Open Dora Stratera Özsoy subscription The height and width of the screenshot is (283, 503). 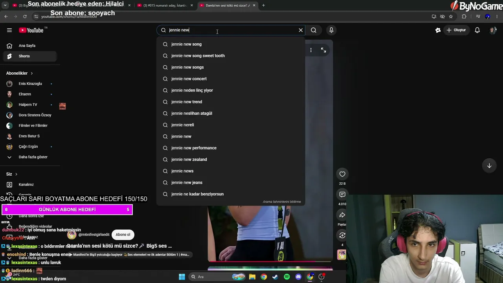[31, 115]
